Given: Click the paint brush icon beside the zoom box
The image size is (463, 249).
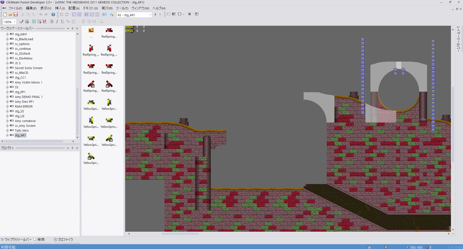Looking at the screenshot, I should tap(21, 22).
